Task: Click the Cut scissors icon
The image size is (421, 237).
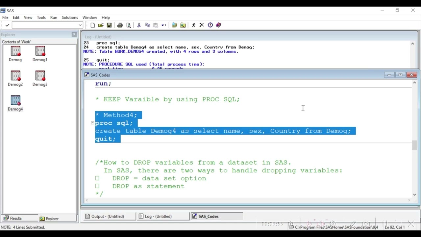Action: [x=139, y=25]
